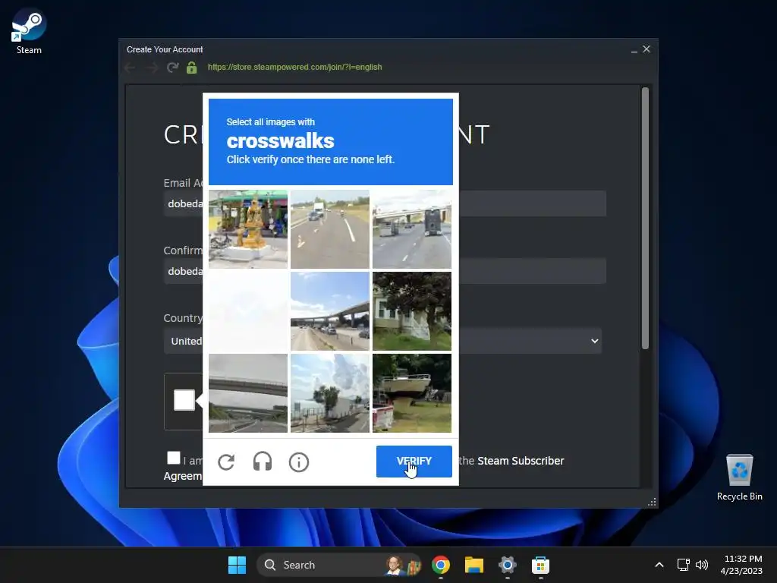Open the network status tray icon
The height and width of the screenshot is (583, 777).
click(x=684, y=565)
